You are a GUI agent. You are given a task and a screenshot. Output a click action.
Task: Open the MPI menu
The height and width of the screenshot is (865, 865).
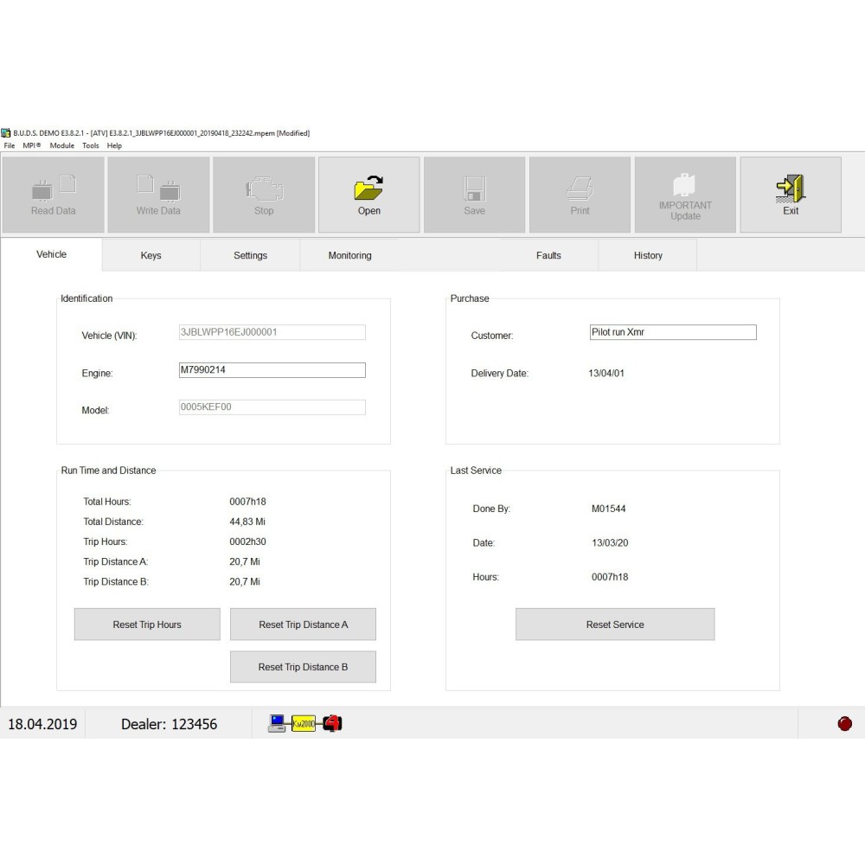point(32,146)
